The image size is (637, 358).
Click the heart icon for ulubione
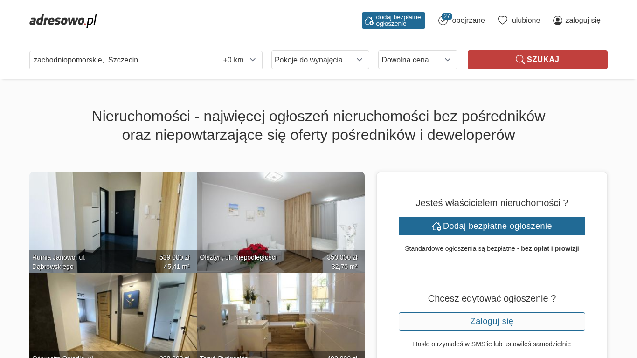point(503,21)
